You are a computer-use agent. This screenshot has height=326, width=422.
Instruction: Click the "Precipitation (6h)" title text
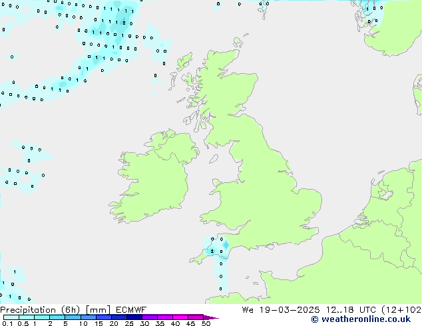click(x=40, y=310)
